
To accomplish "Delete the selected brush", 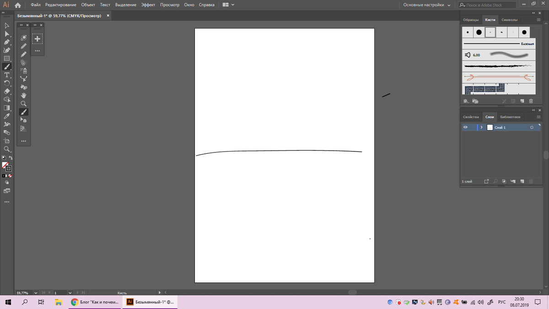I will click(x=531, y=101).
